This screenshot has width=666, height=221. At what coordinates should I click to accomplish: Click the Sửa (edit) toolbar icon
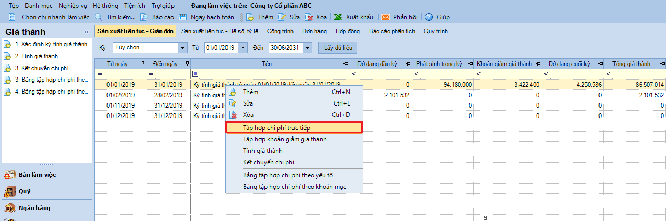(x=282, y=17)
